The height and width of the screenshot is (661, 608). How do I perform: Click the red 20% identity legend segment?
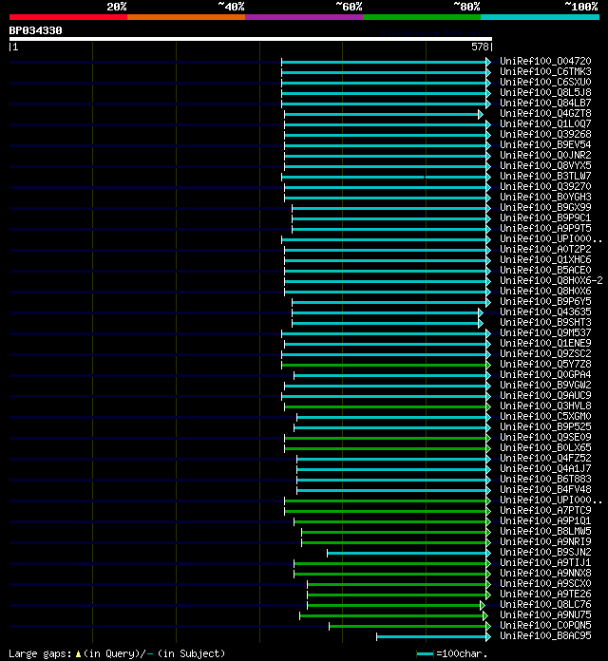(x=68, y=17)
